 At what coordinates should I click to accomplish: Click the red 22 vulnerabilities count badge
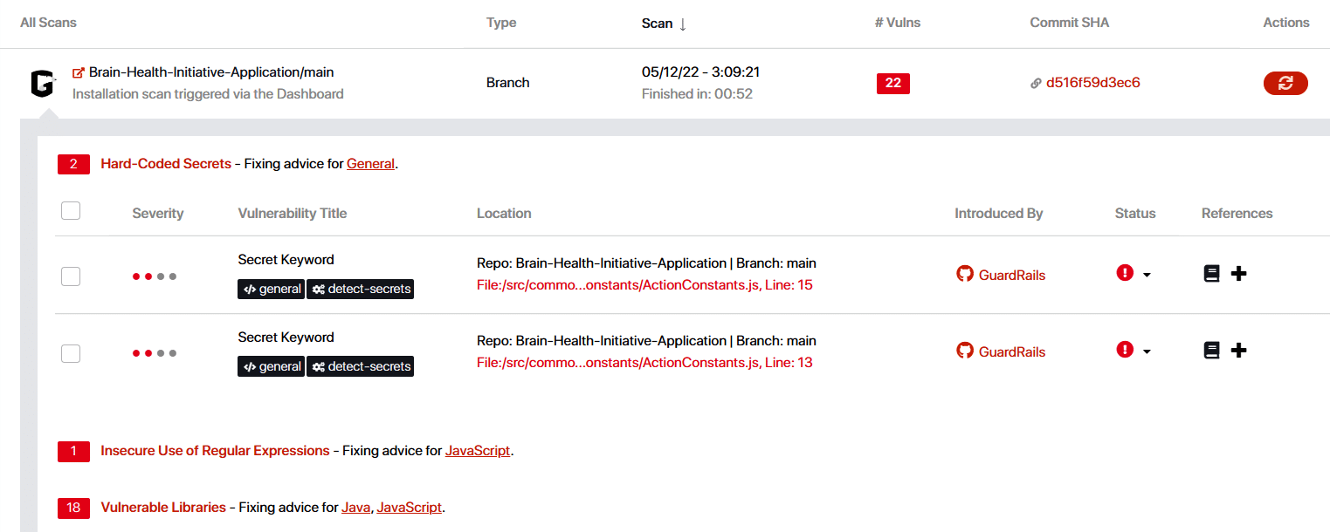coord(892,83)
